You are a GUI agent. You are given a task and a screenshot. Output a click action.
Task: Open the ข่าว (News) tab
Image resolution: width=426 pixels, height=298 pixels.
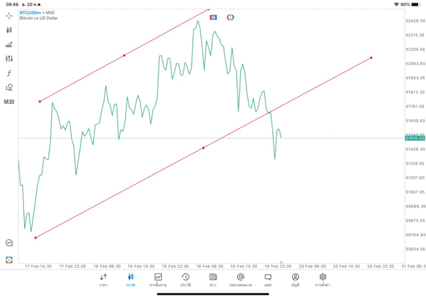pos(213,279)
